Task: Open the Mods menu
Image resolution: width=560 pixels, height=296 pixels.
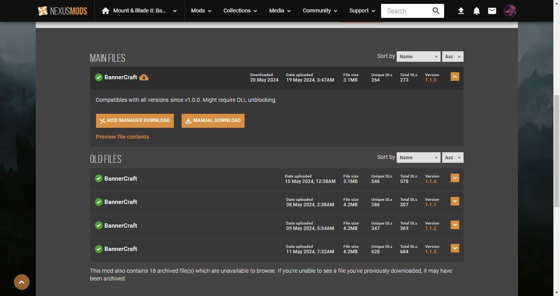Action: pyautogui.click(x=201, y=11)
